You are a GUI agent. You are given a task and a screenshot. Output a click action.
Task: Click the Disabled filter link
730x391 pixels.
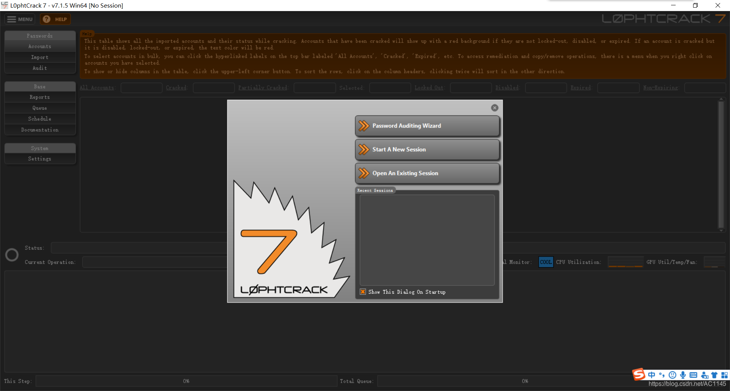(x=507, y=88)
